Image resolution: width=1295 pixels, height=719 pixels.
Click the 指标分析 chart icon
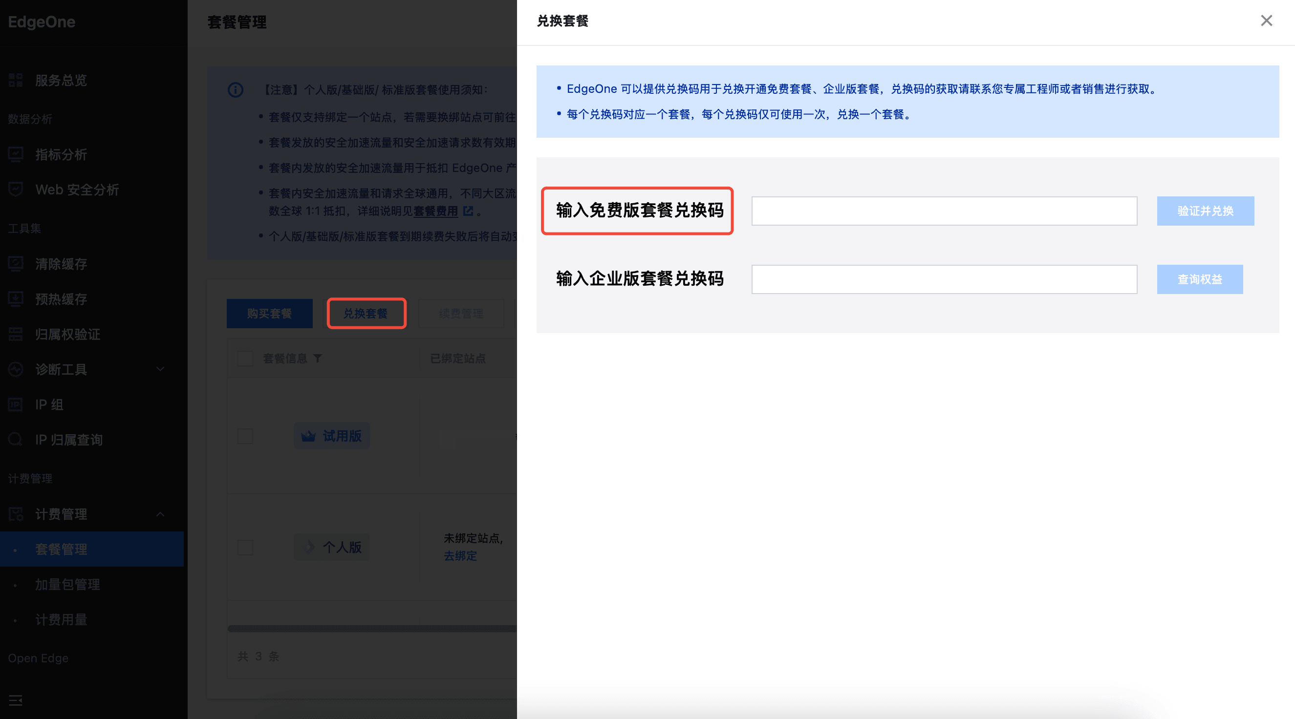[x=16, y=154]
